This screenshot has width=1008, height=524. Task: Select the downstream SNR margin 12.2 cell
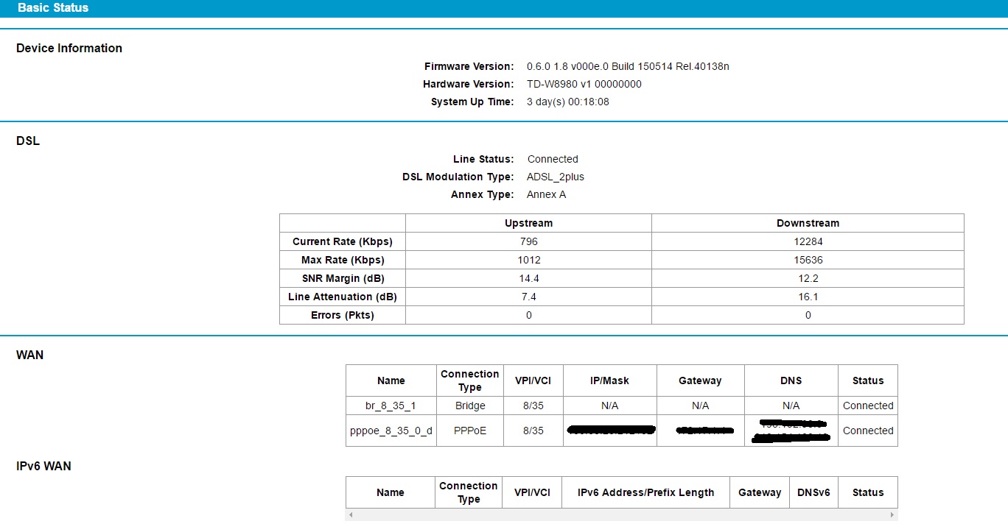(808, 278)
